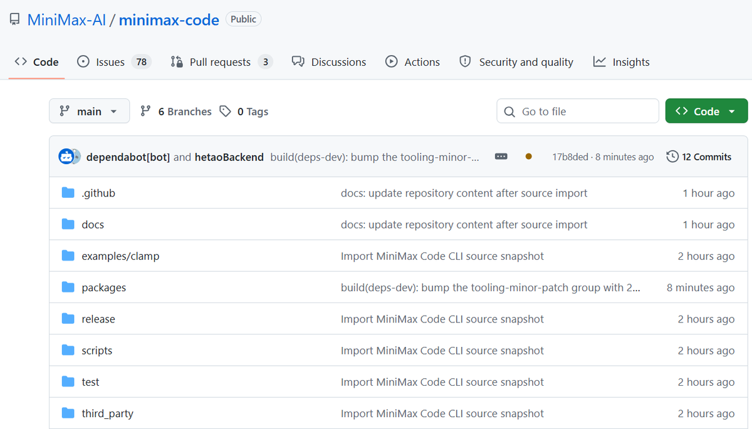
Task: Click '8 minutes ago' in packages row
Action: coord(701,287)
